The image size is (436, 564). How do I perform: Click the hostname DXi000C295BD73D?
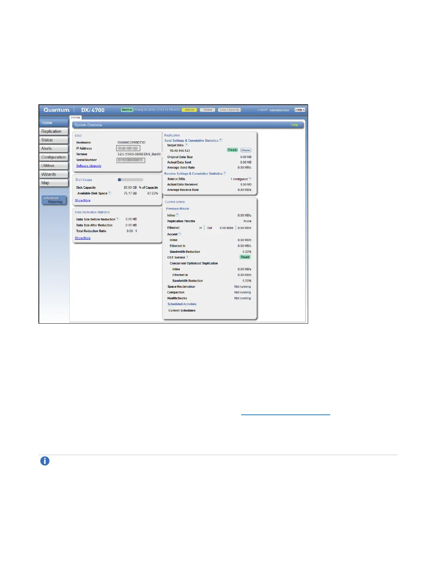131,142
